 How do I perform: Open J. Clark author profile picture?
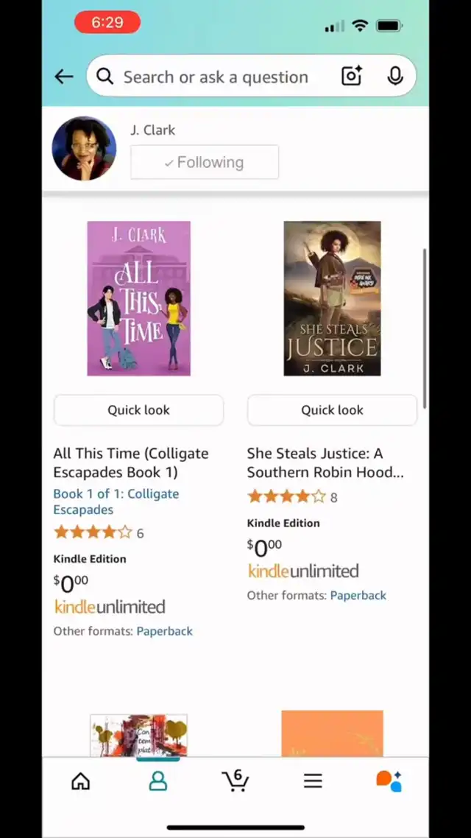click(84, 149)
